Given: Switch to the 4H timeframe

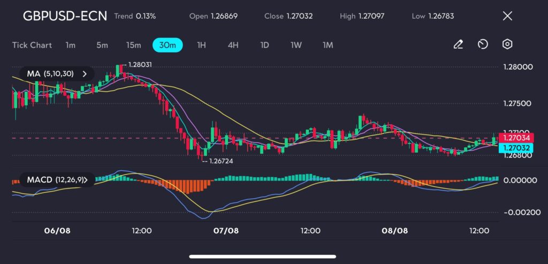Looking at the screenshot, I should pos(233,45).
